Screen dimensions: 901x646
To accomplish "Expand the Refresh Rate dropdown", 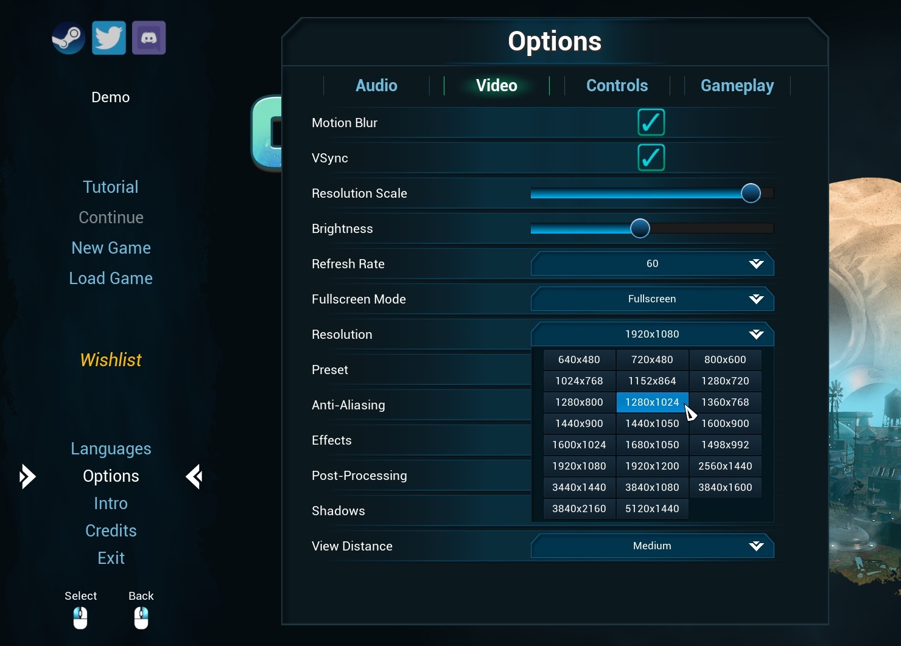I will click(x=652, y=264).
